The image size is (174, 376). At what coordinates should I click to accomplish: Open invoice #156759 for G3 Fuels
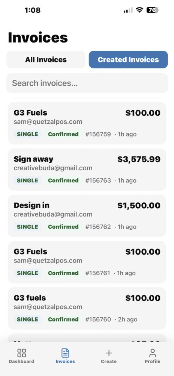pos(87,123)
